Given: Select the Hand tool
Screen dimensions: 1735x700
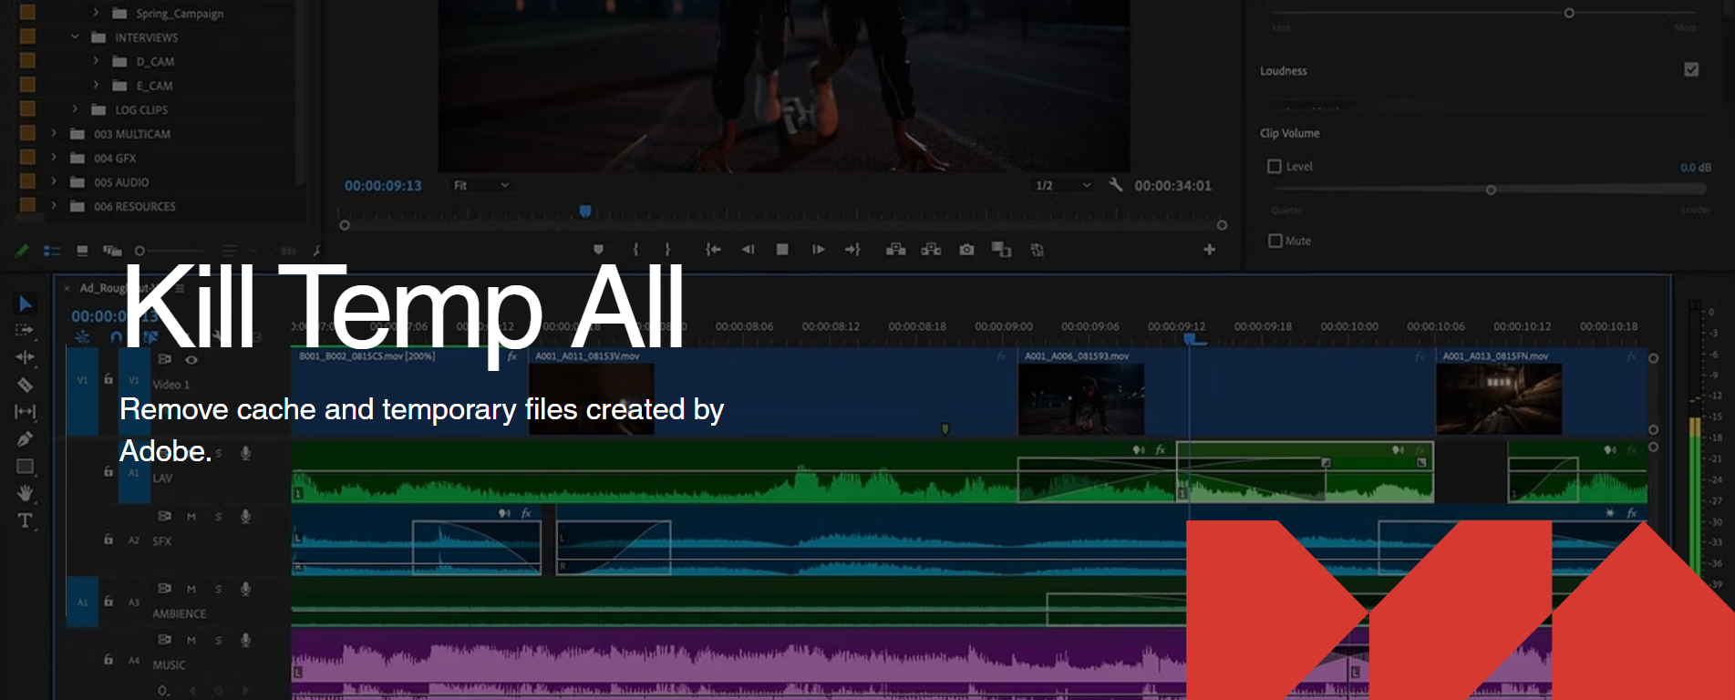Looking at the screenshot, I should [26, 493].
